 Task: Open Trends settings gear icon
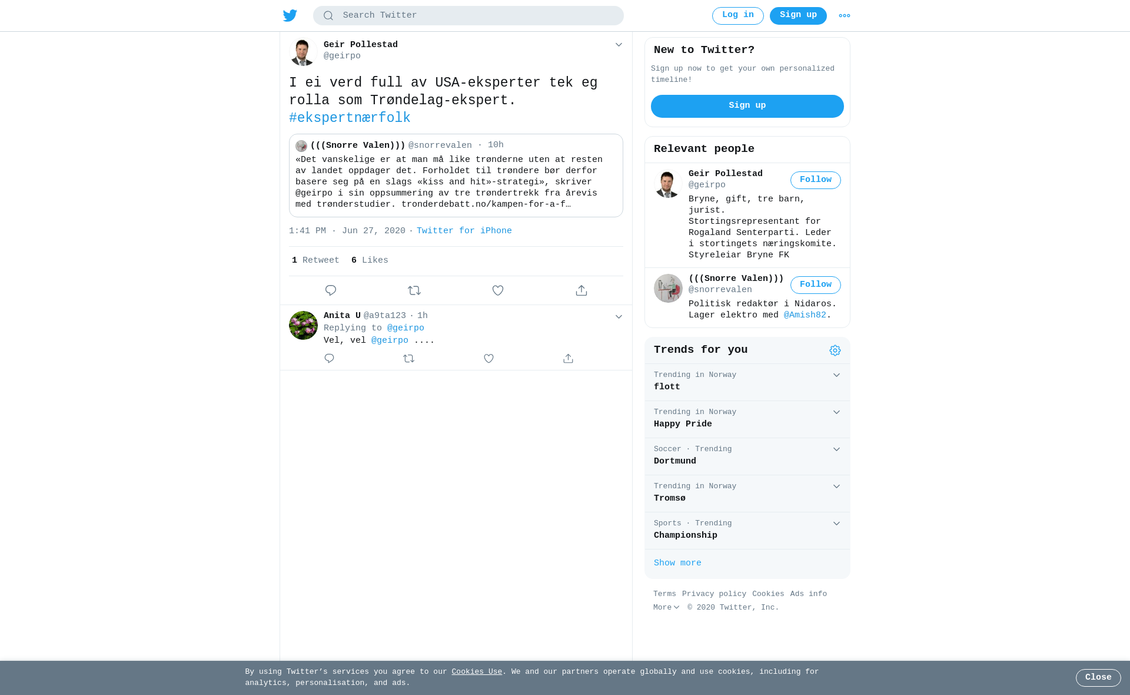pyautogui.click(x=835, y=350)
